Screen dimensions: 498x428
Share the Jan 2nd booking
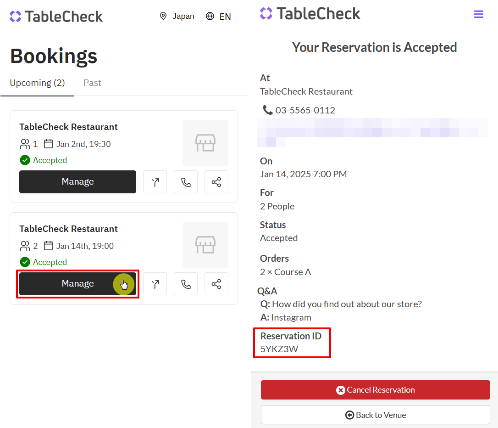click(x=216, y=182)
